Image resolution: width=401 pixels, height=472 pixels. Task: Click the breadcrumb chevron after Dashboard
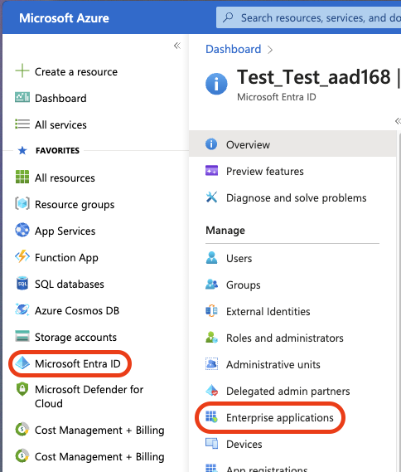[x=270, y=50]
